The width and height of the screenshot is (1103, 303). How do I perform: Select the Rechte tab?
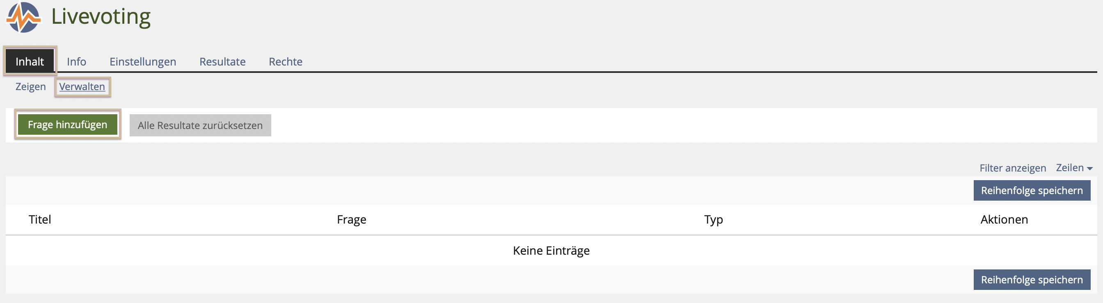coord(285,61)
